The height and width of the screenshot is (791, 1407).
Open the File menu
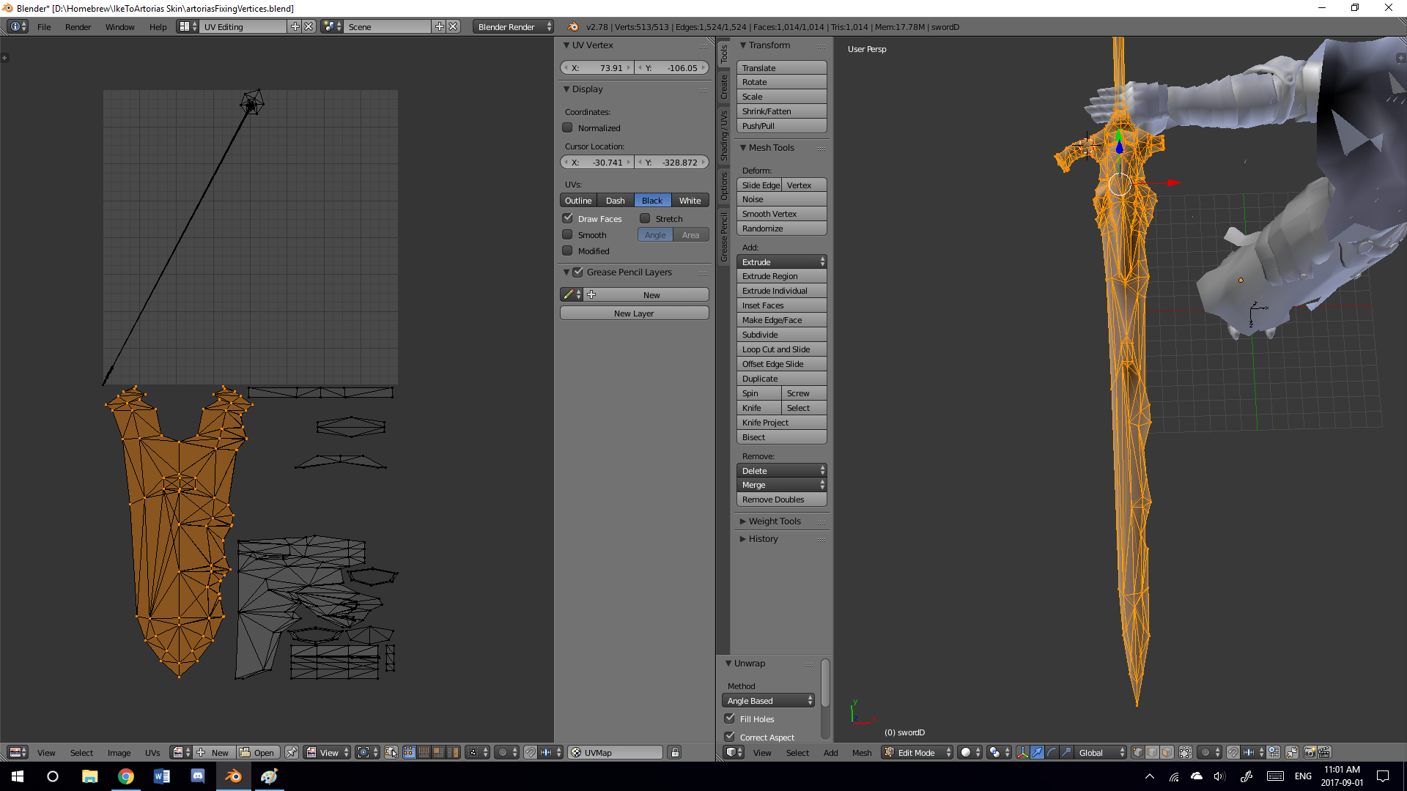tap(44, 26)
